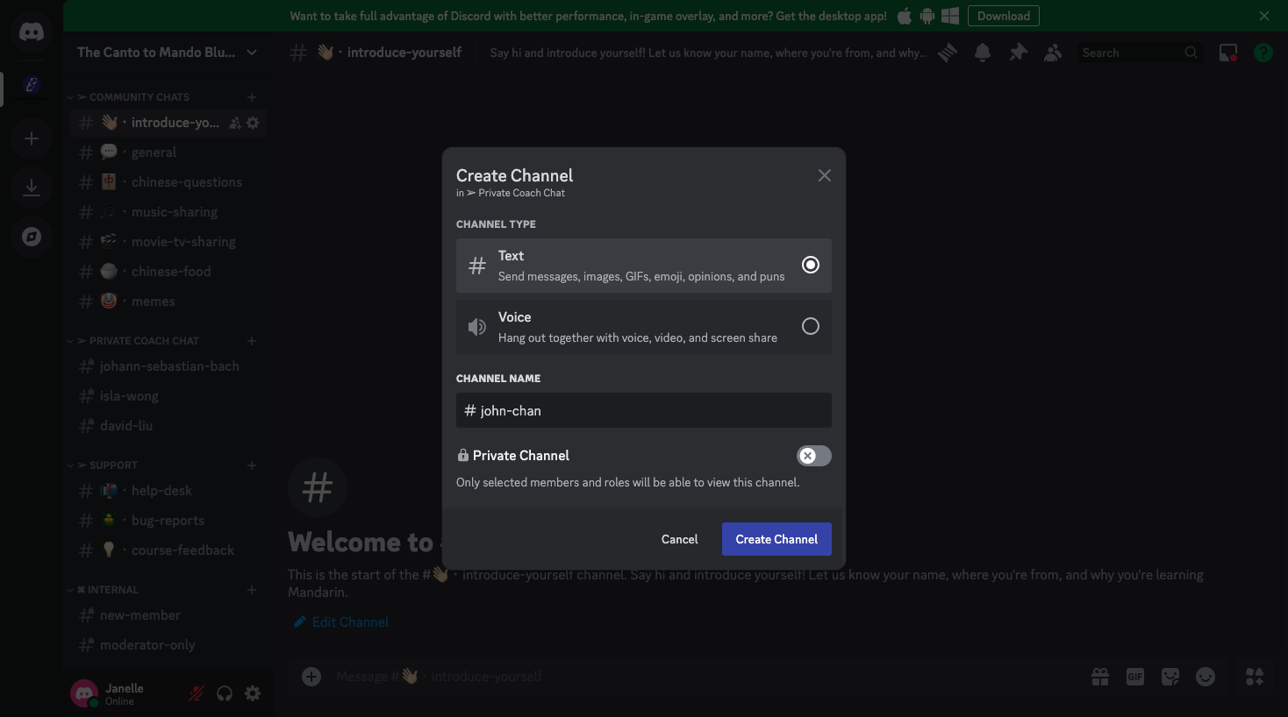The width and height of the screenshot is (1288, 717).
Task: Enable the Private Channel toggle
Action: [x=813, y=456]
